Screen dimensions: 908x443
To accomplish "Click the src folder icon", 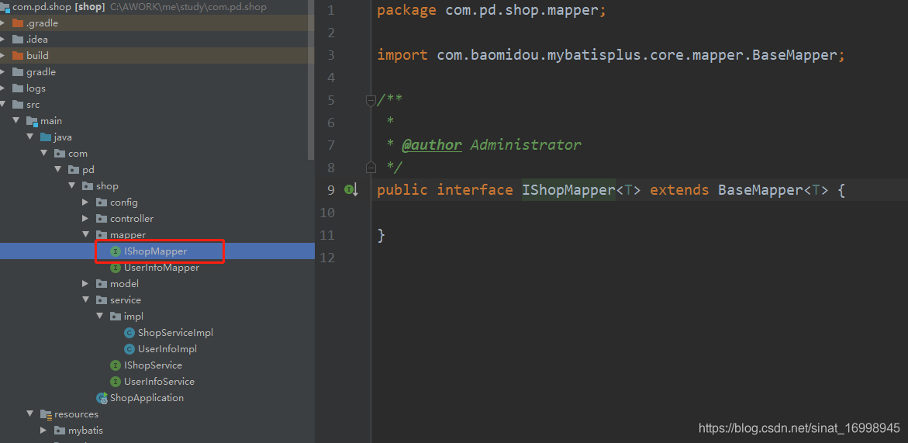I will pos(17,104).
